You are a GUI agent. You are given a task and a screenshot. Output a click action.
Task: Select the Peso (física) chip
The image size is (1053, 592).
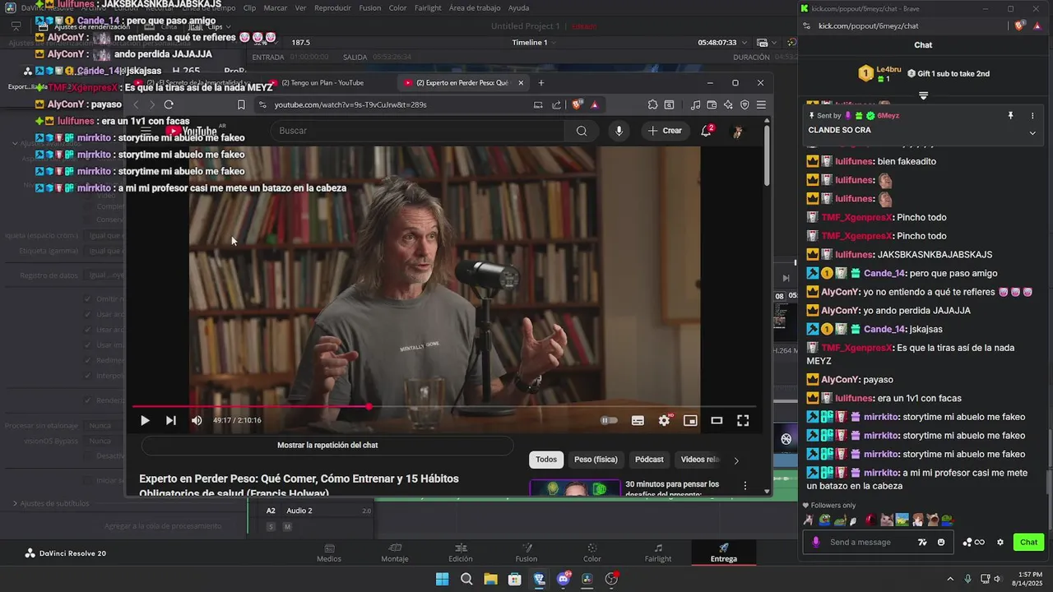(x=596, y=460)
